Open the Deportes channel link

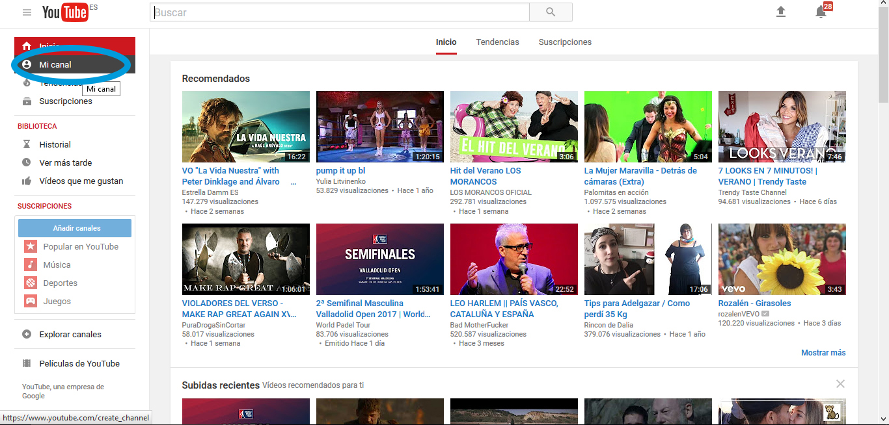coord(60,283)
